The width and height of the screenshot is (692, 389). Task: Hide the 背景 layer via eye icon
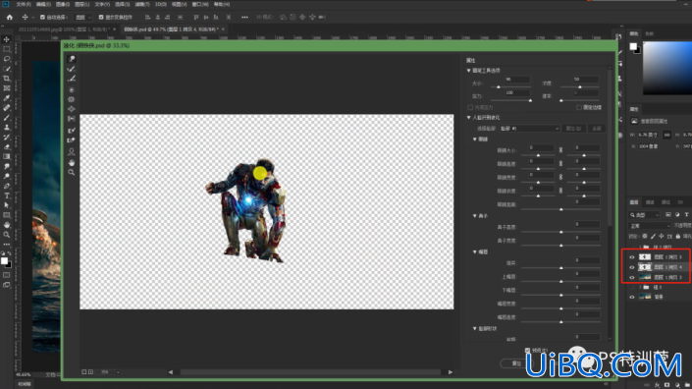[631, 298]
